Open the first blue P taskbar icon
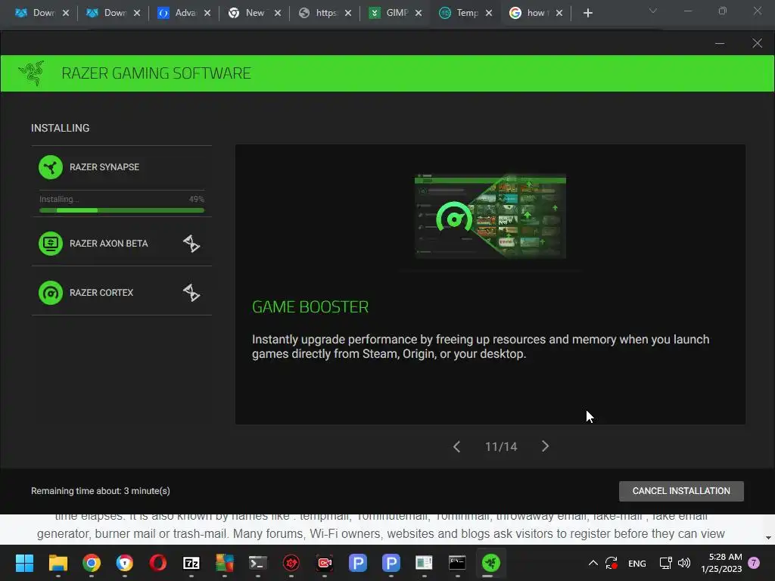The height and width of the screenshot is (581, 775). (x=358, y=563)
